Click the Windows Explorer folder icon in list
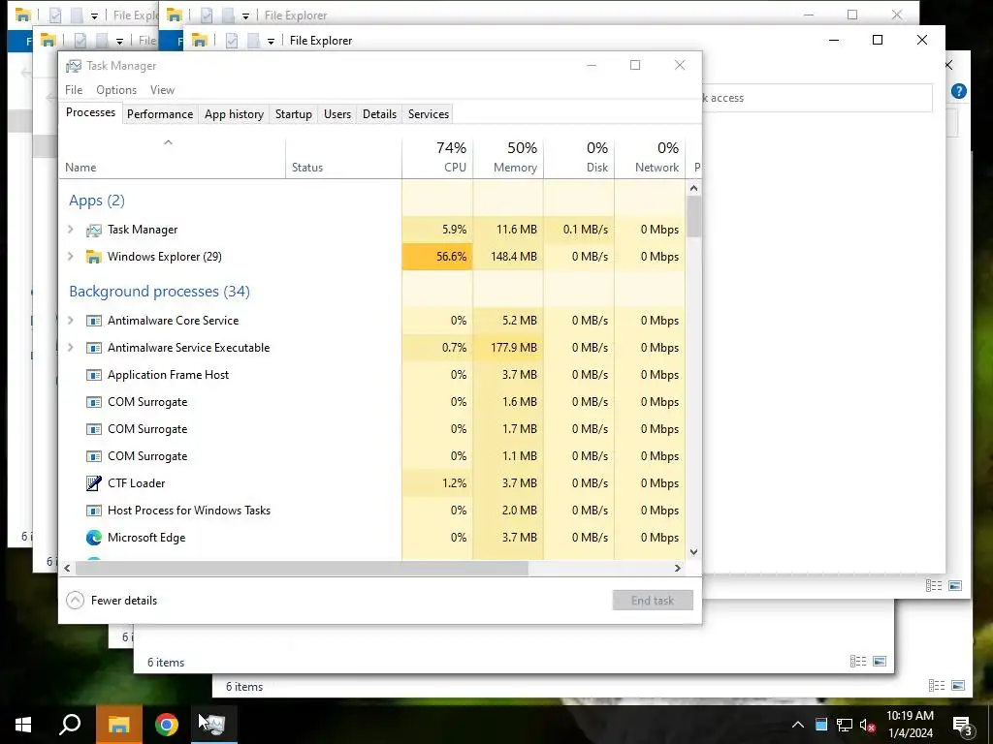 tap(94, 257)
